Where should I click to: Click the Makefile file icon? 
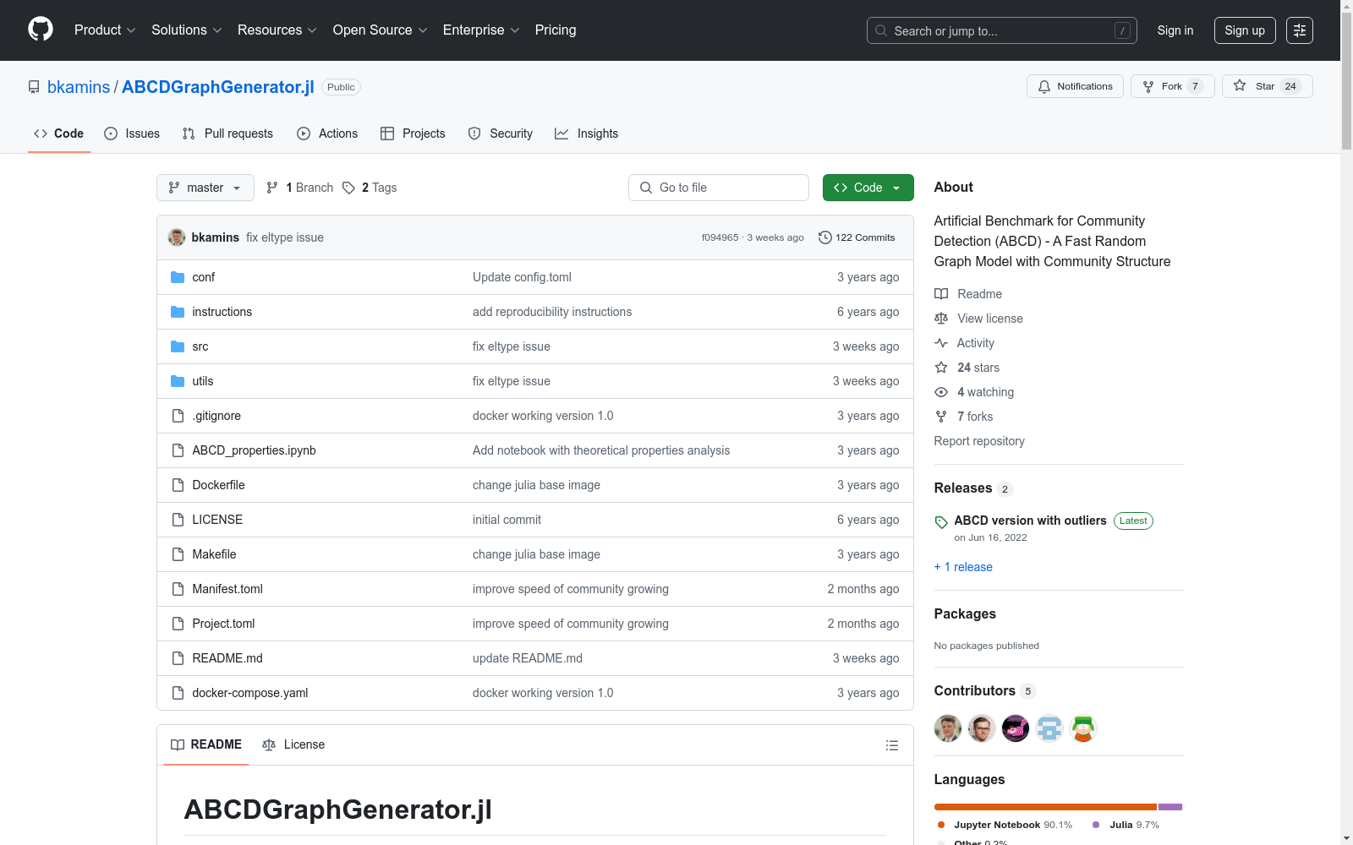click(x=178, y=554)
